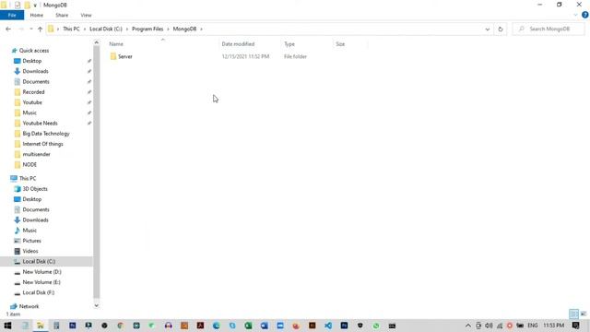This screenshot has width=590, height=332.
Task: Select Quick access in navigation pane
Action: pos(34,51)
